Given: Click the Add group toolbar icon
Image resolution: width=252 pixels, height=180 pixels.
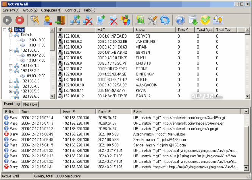Looking at the screenshot, I should (x=75, y=20).
